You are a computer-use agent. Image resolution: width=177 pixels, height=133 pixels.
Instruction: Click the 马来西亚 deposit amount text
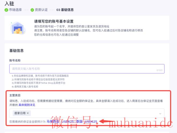click(60, 121)
